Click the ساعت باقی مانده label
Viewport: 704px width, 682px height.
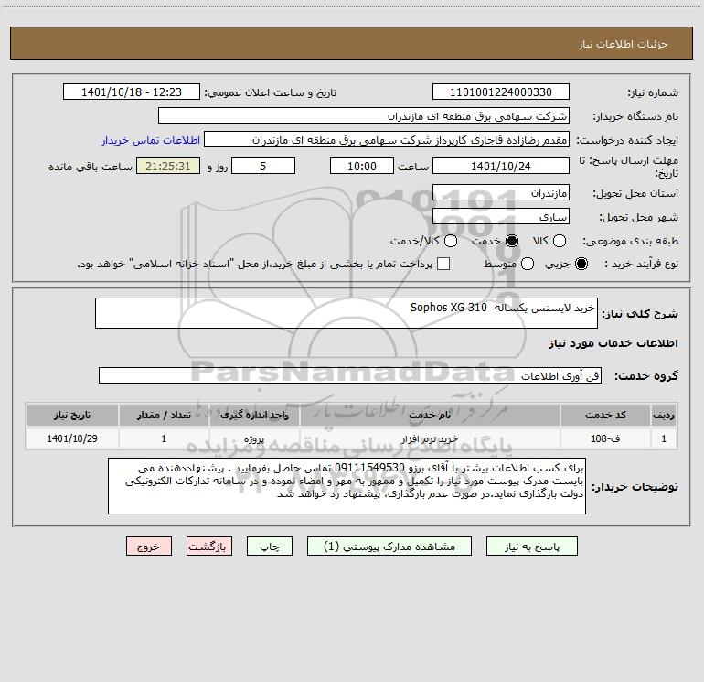pyautogui.click(x=91, y=167)
